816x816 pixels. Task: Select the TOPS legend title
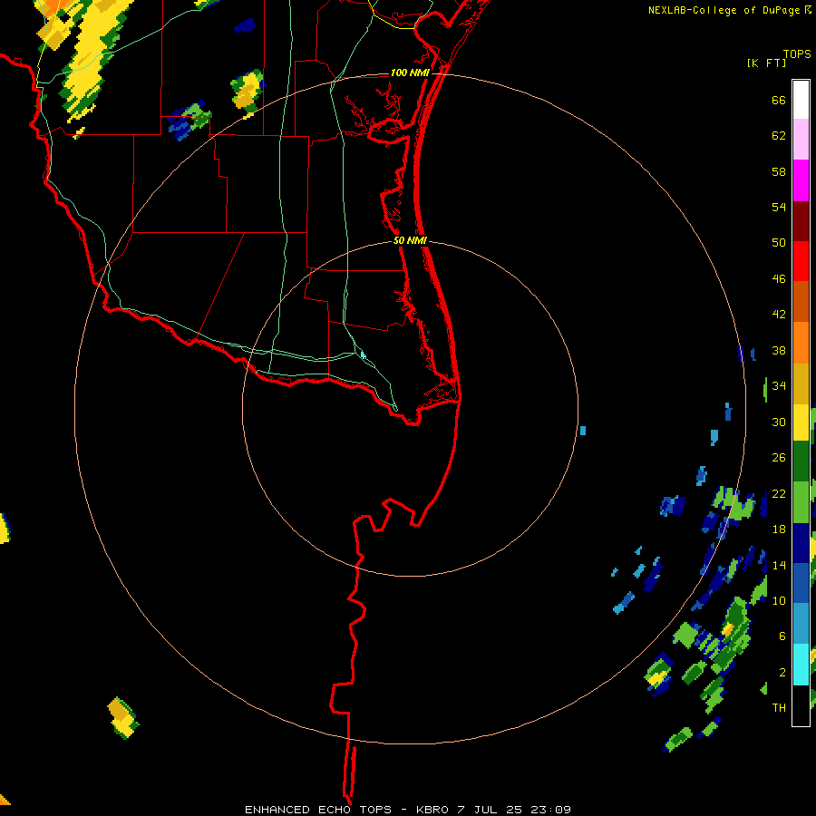click(797, 53)
